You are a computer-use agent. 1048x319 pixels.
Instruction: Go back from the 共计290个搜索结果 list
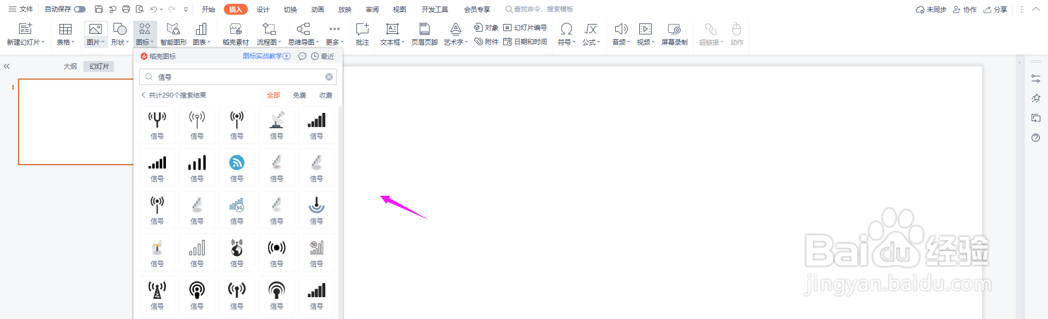pyautogui.click(x=144, y=95)
